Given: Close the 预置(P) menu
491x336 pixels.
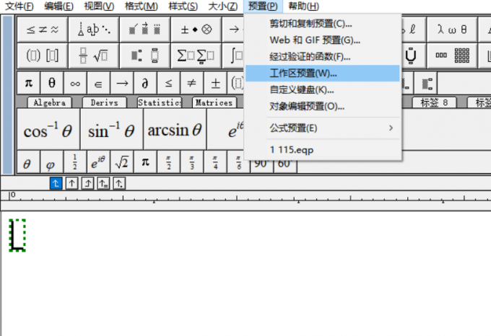Looking at the screenshot, I should [263, 6].
